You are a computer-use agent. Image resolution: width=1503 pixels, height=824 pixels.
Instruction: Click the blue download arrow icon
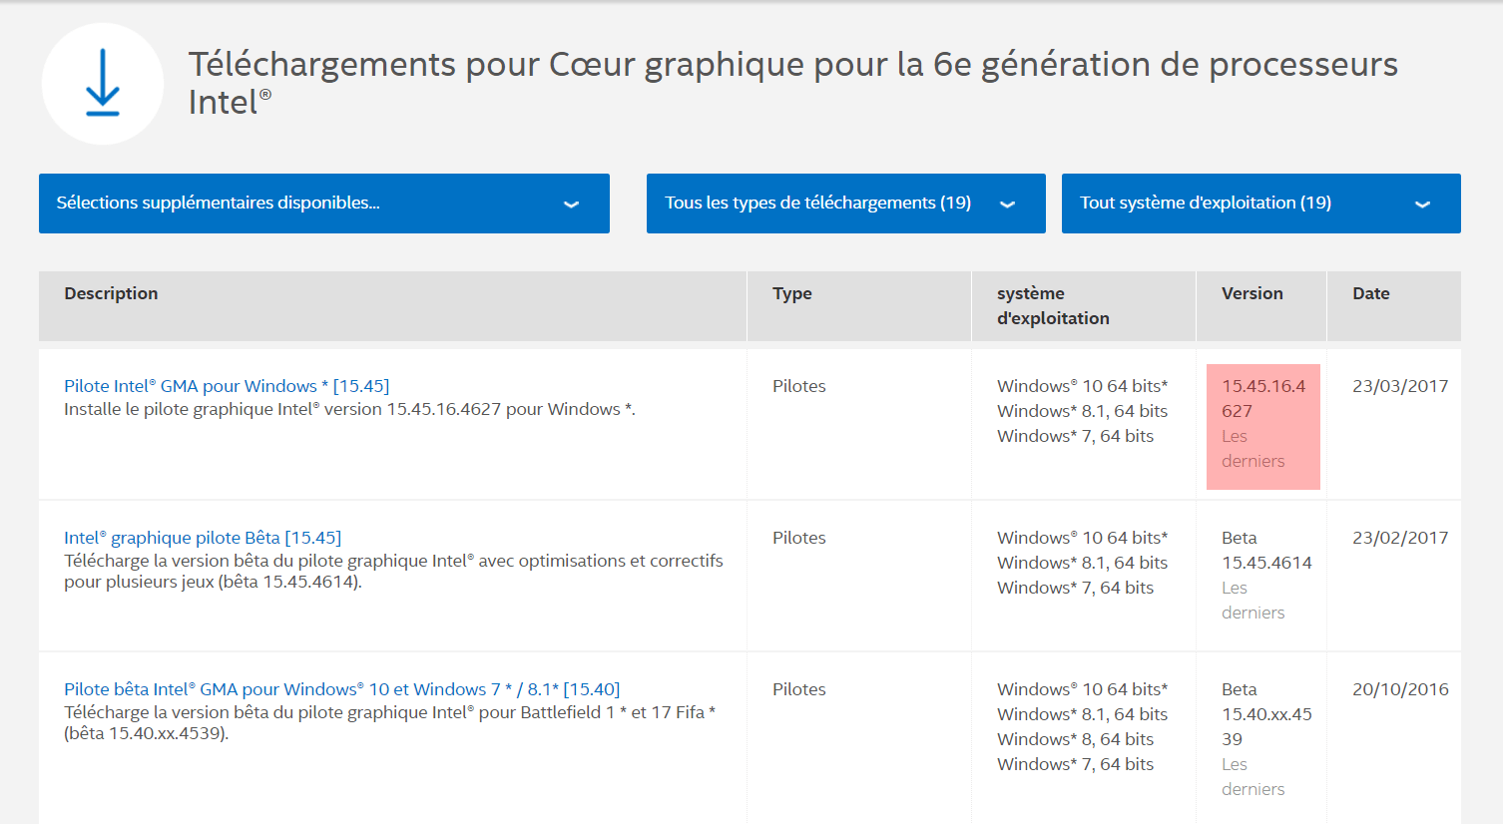click(103, 84)
